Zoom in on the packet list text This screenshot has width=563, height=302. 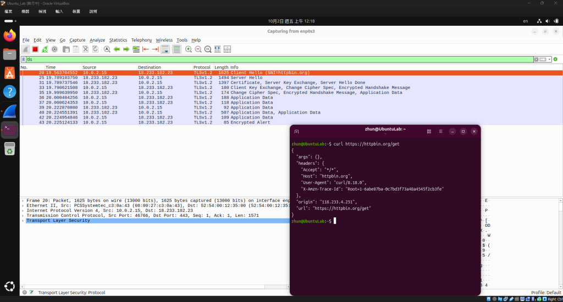189,49
